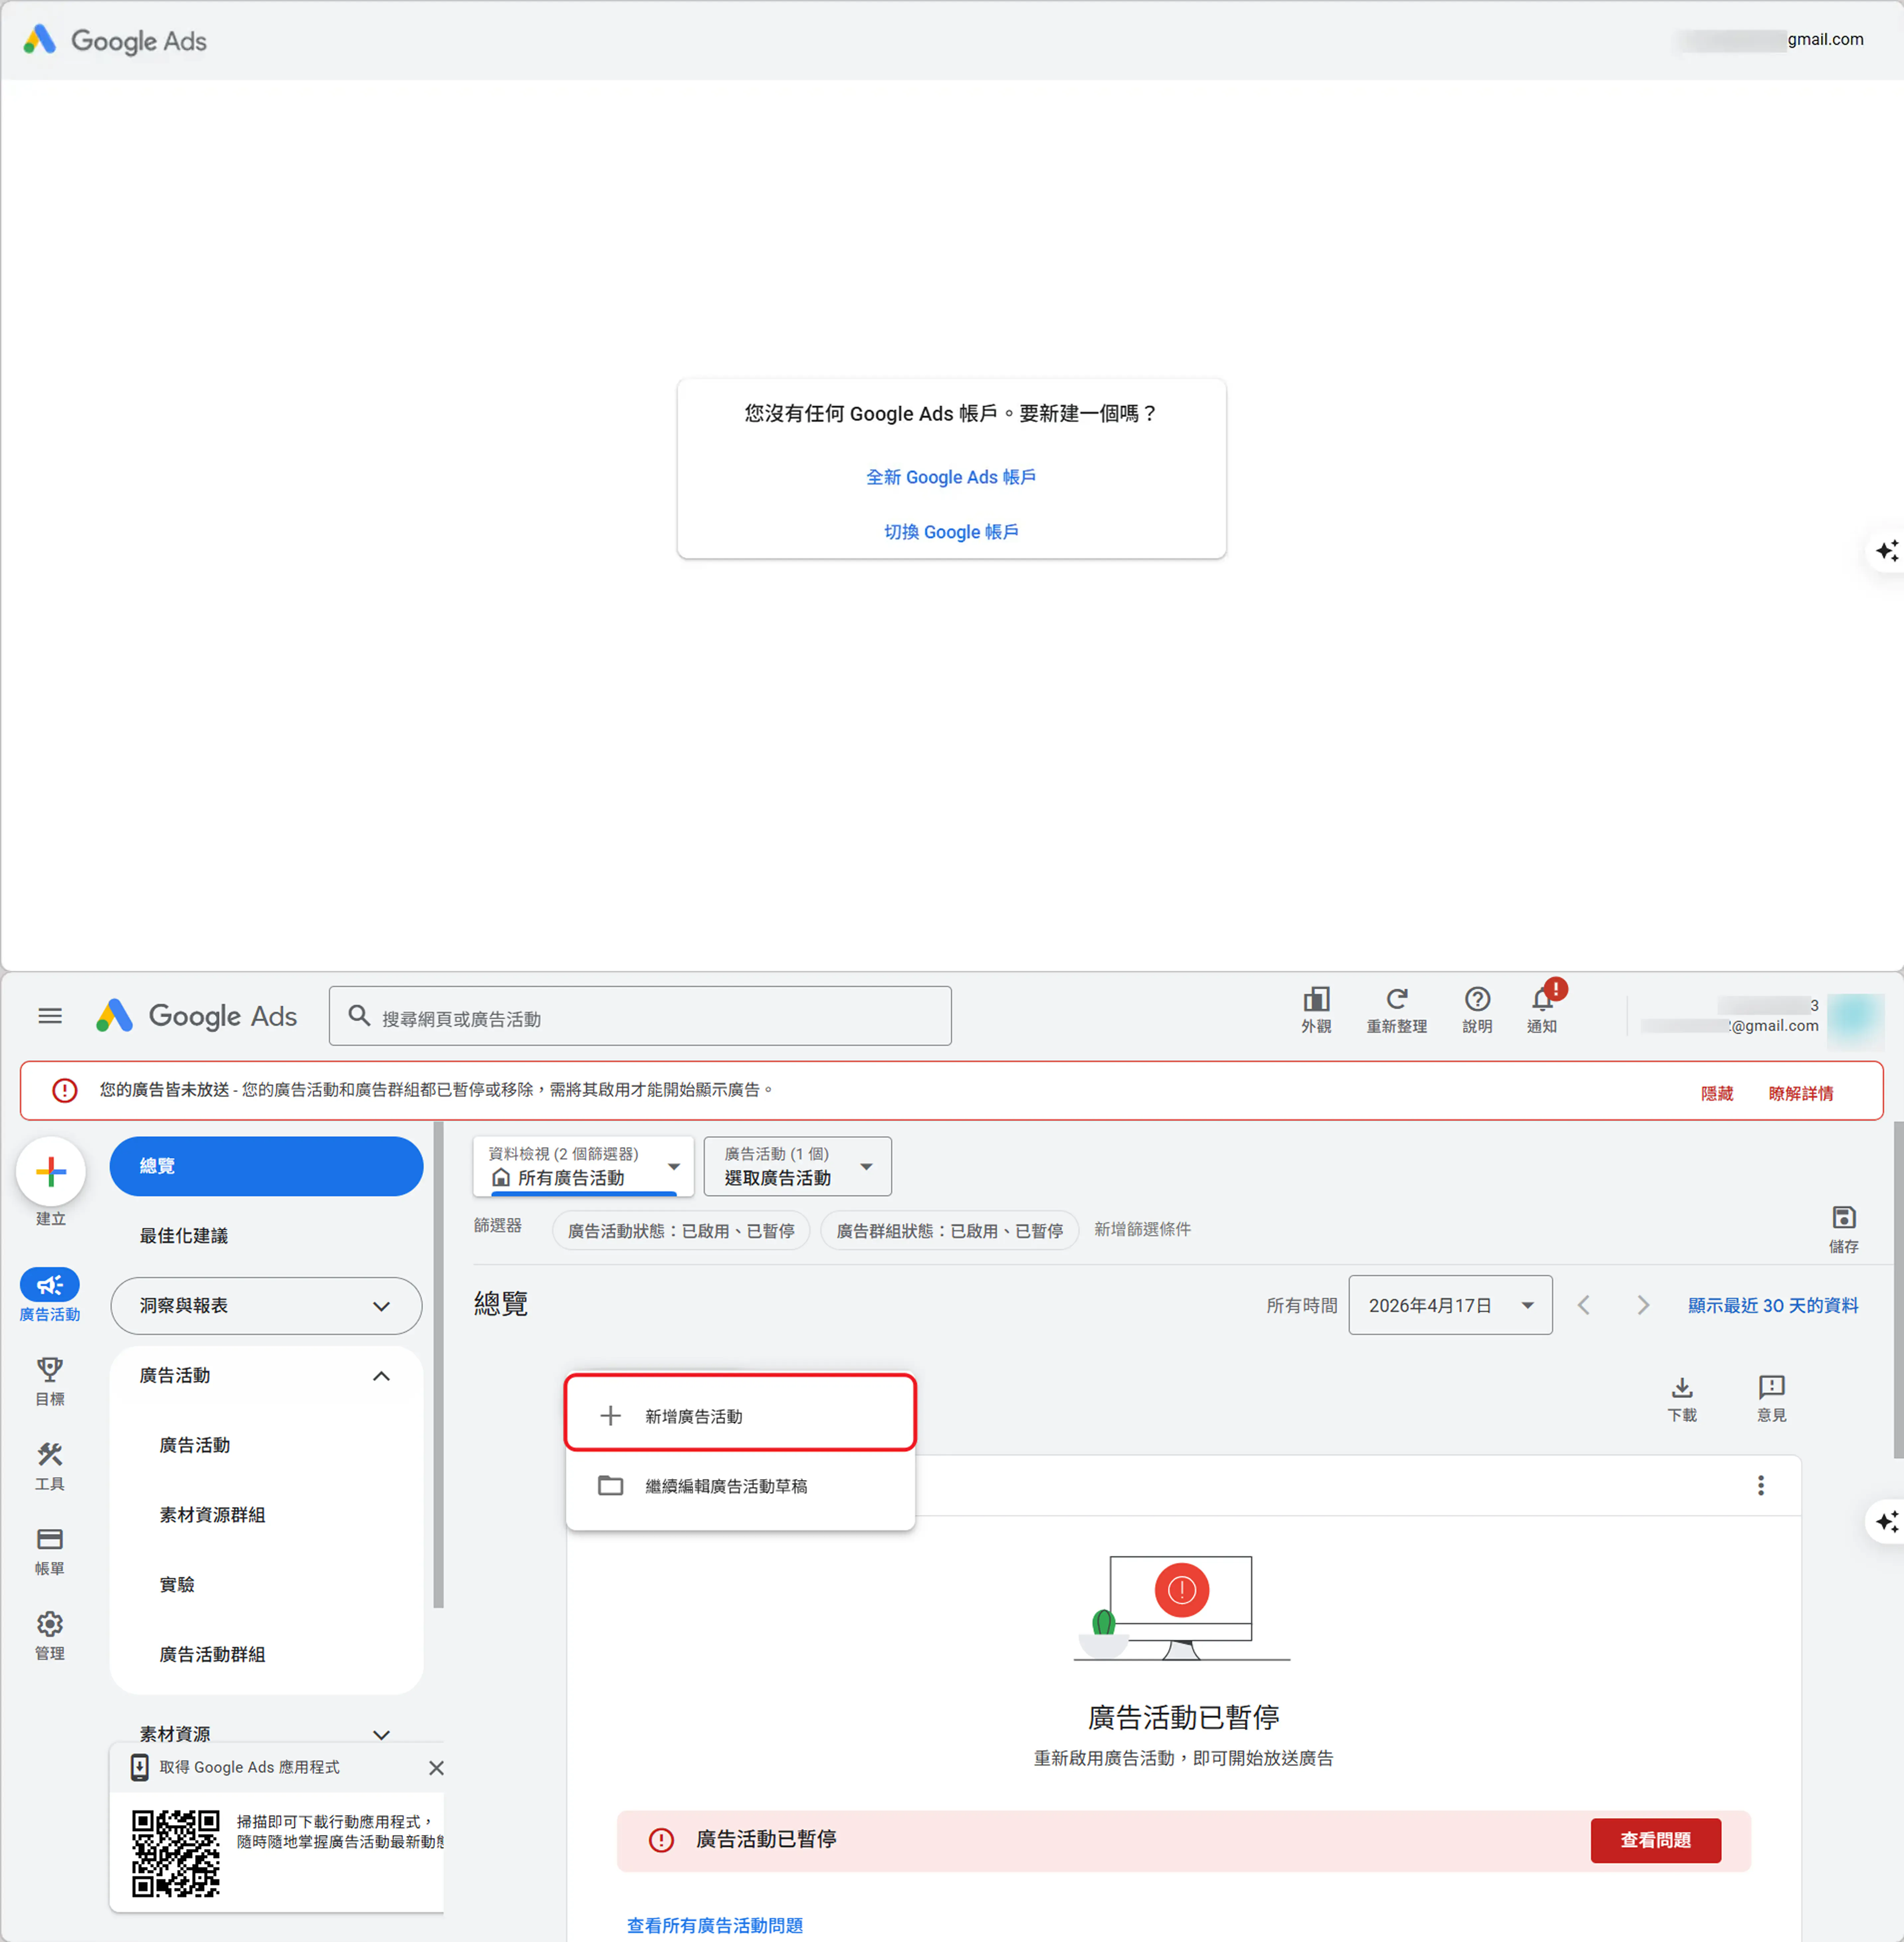The height and width of the screenshot is (1942, 1904).
Task: Click the 搜尋網頁或廣告活動 search box
Action: click(x=640, y=1016)
